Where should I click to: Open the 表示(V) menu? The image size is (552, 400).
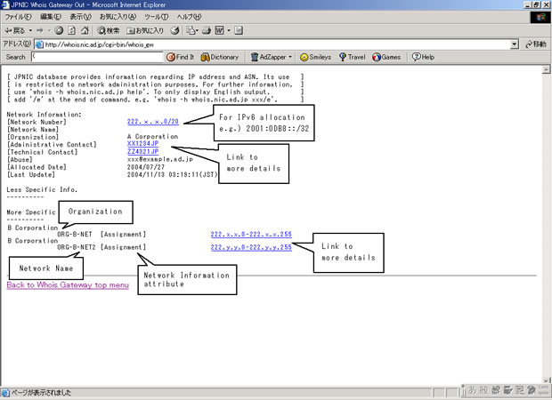click(x=80, y=17)
